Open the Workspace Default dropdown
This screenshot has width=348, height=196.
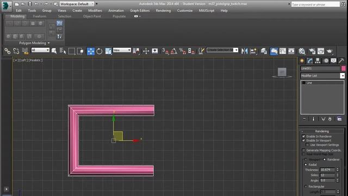(77, 4)
